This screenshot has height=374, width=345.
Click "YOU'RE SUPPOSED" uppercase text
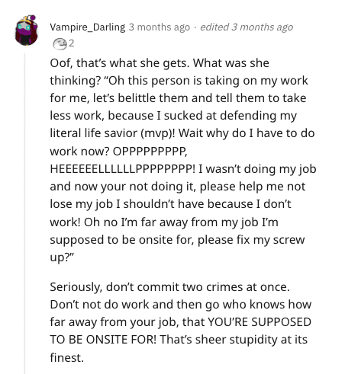pos(260,322)
